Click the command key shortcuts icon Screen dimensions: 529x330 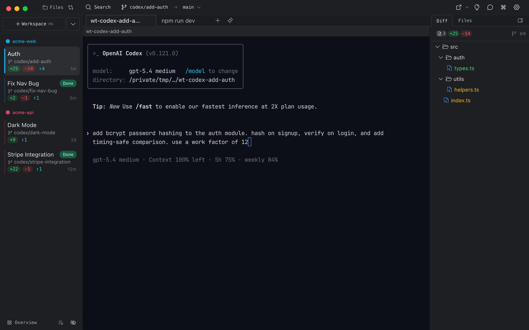pyautogui.click(x=503, y=7)
